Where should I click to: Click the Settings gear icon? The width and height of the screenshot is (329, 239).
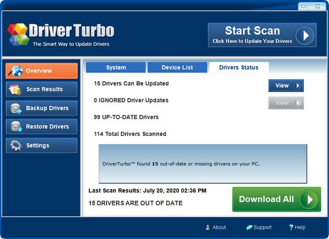(15, 146)
